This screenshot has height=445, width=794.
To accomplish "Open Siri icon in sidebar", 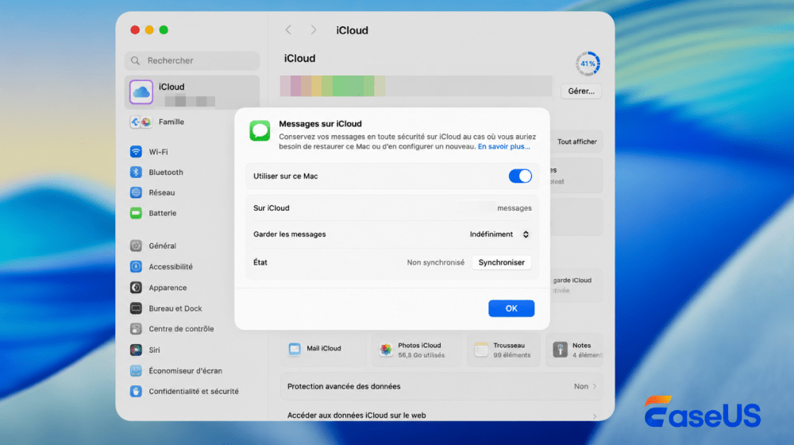I will (136, 350).
